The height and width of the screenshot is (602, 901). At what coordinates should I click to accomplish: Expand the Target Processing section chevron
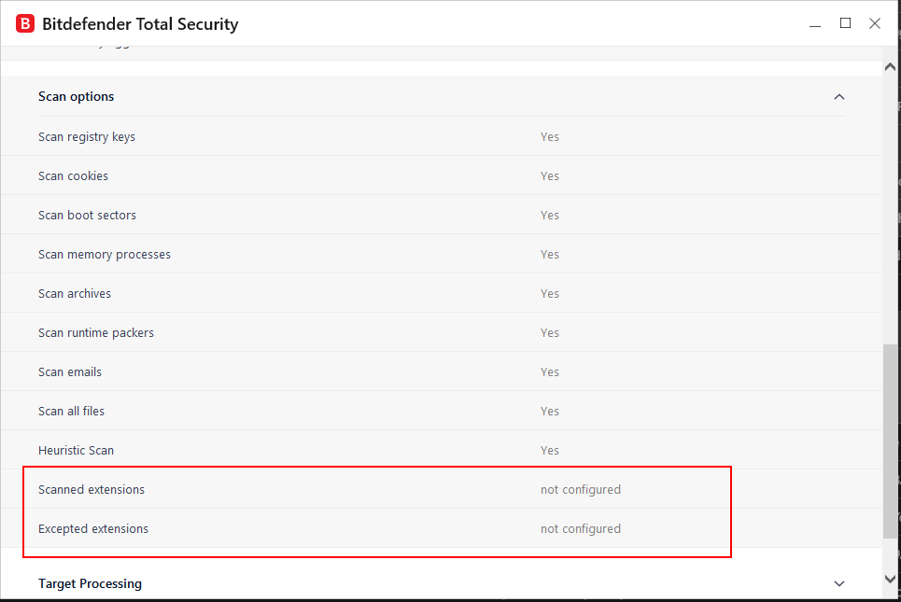pos(838,583)
